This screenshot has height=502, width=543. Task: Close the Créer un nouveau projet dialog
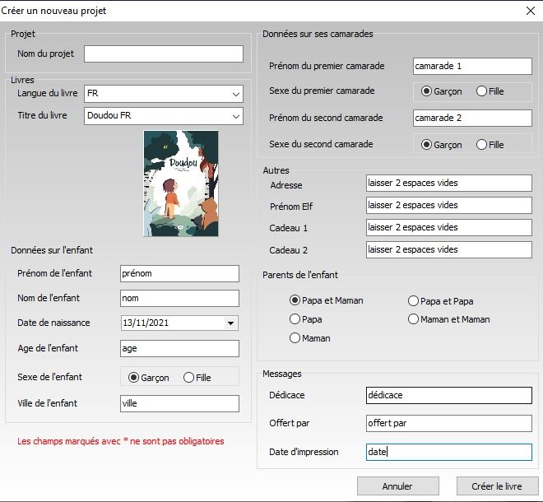pyautogui.click(x=529, y=11)
